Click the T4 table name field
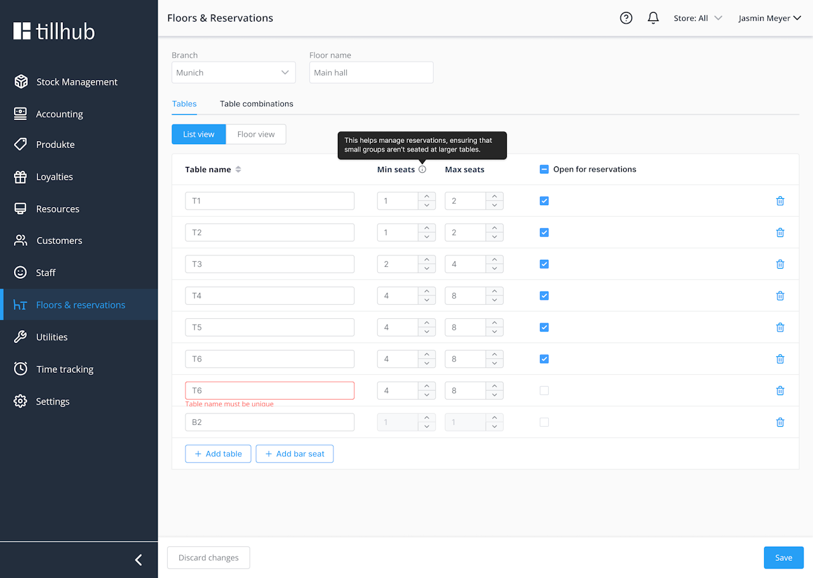 pos(270,296)
